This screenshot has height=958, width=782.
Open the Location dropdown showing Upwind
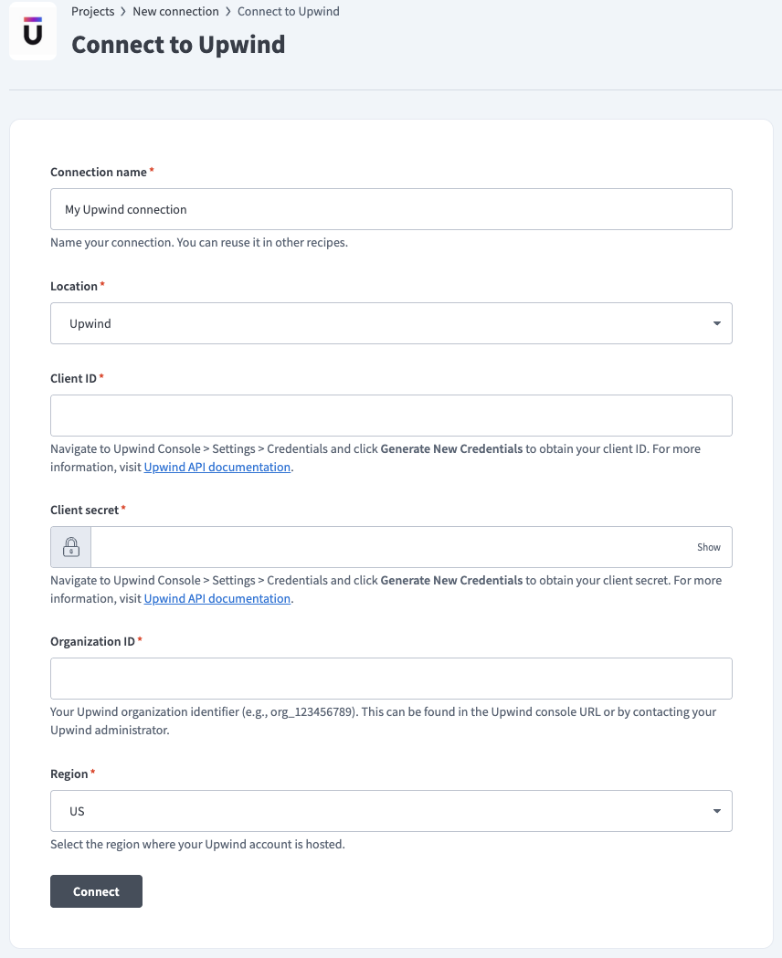coord(391,323)
